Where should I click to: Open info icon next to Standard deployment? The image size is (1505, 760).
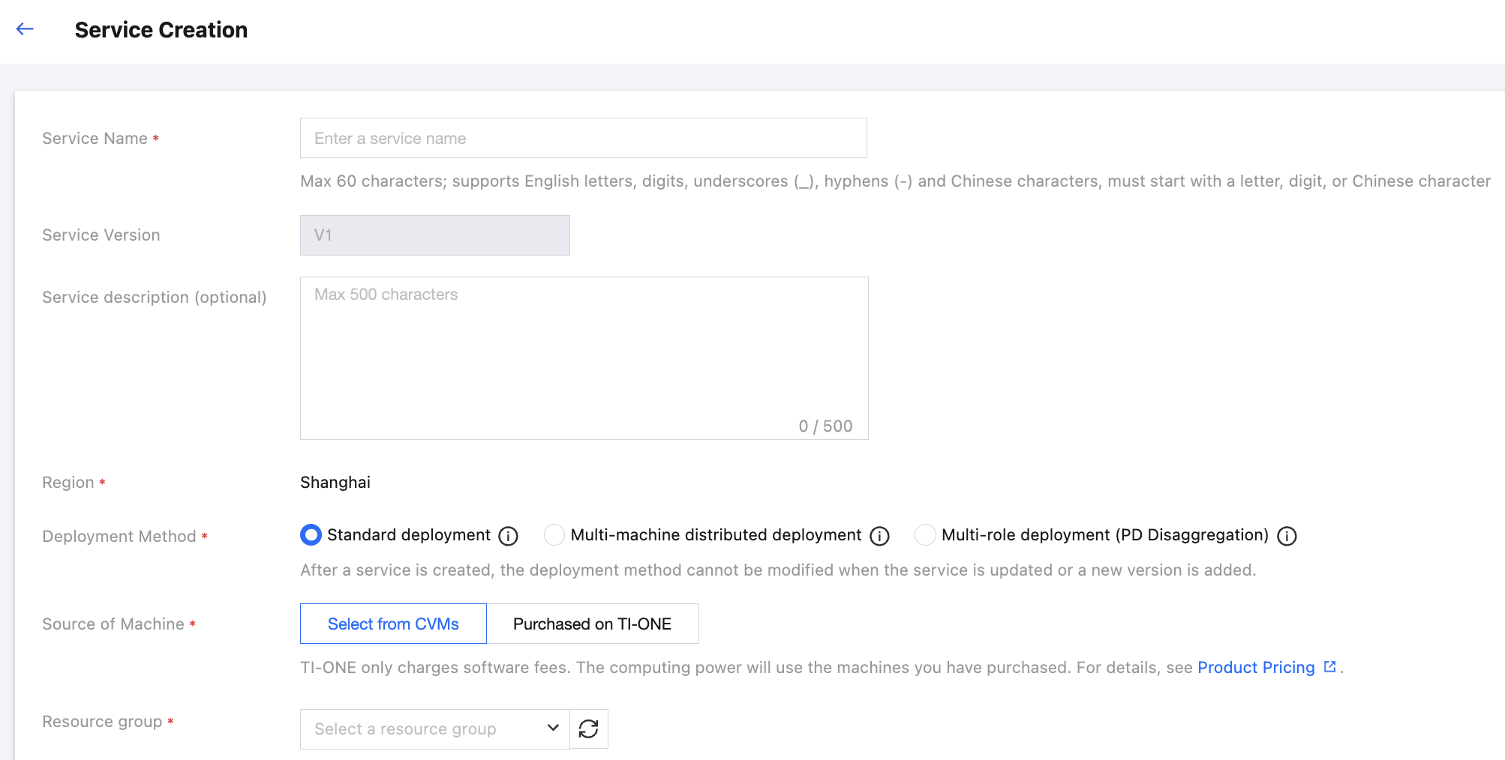click(x=508, y=536)
